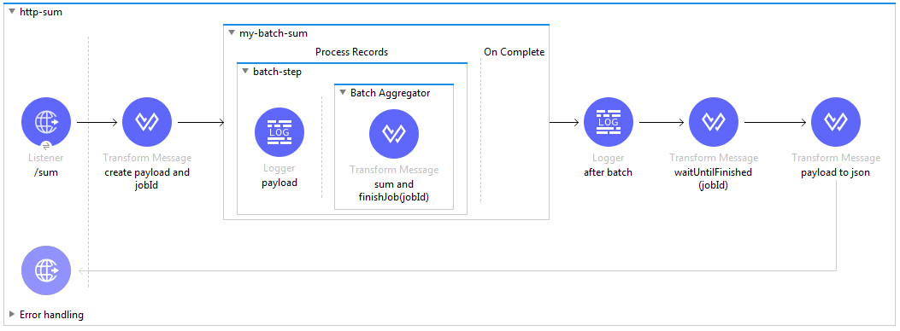Click the 'create payload and jobId' Transform icon
The width and height of the screenshot is (900, 331).
[147, 122]
